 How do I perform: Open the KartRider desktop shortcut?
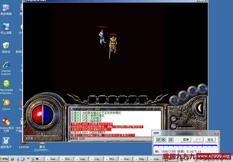pos(24,145)
